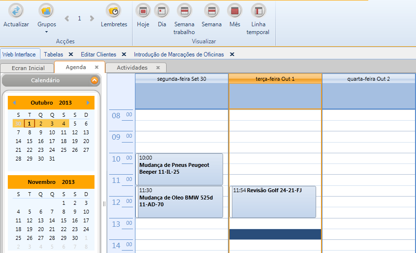Image resolution: width=416 pixels, height=253 pixels.
Task: Click the dark blue selected slot on Tuesday
Action: pos(275,234)
